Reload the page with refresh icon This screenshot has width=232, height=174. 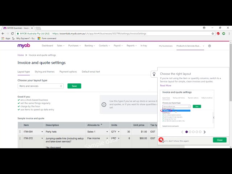12,34
